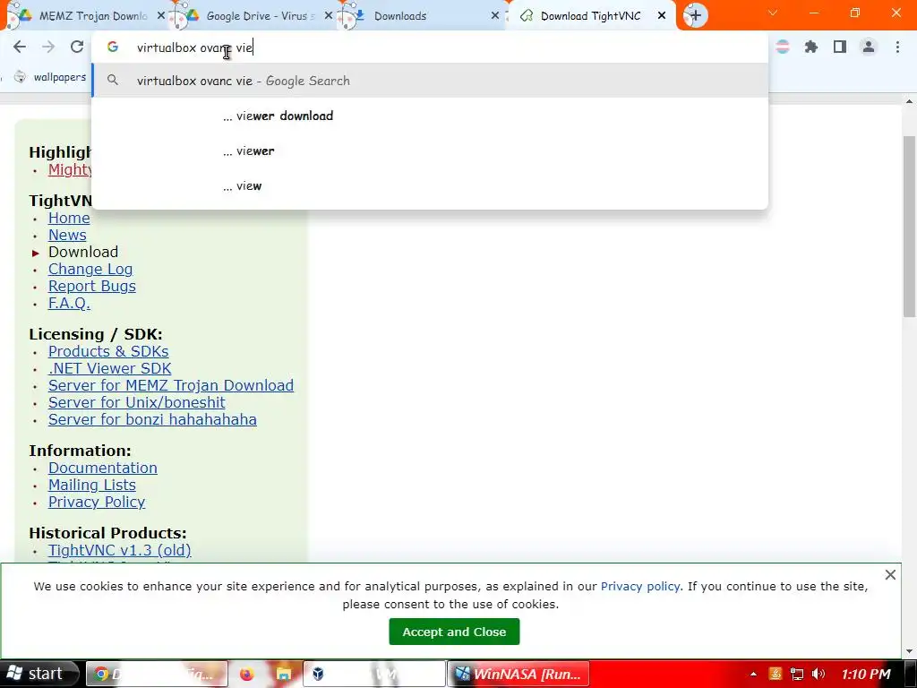Click the 1:10 PM taskbar clock
Viewport: 917px width, 688px height.
[x=866, y=674]
